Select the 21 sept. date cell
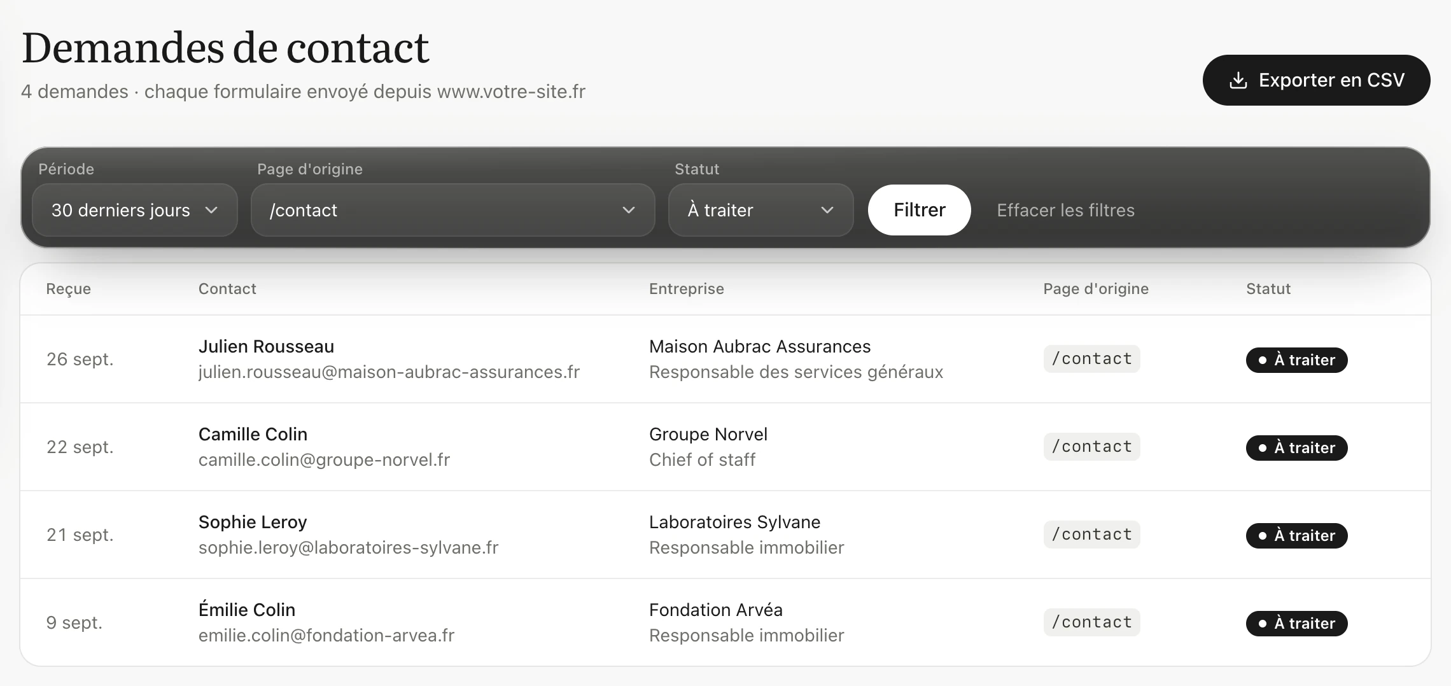Image resolution: width=1451 pixels, height=686 pixels. [80, 535]
